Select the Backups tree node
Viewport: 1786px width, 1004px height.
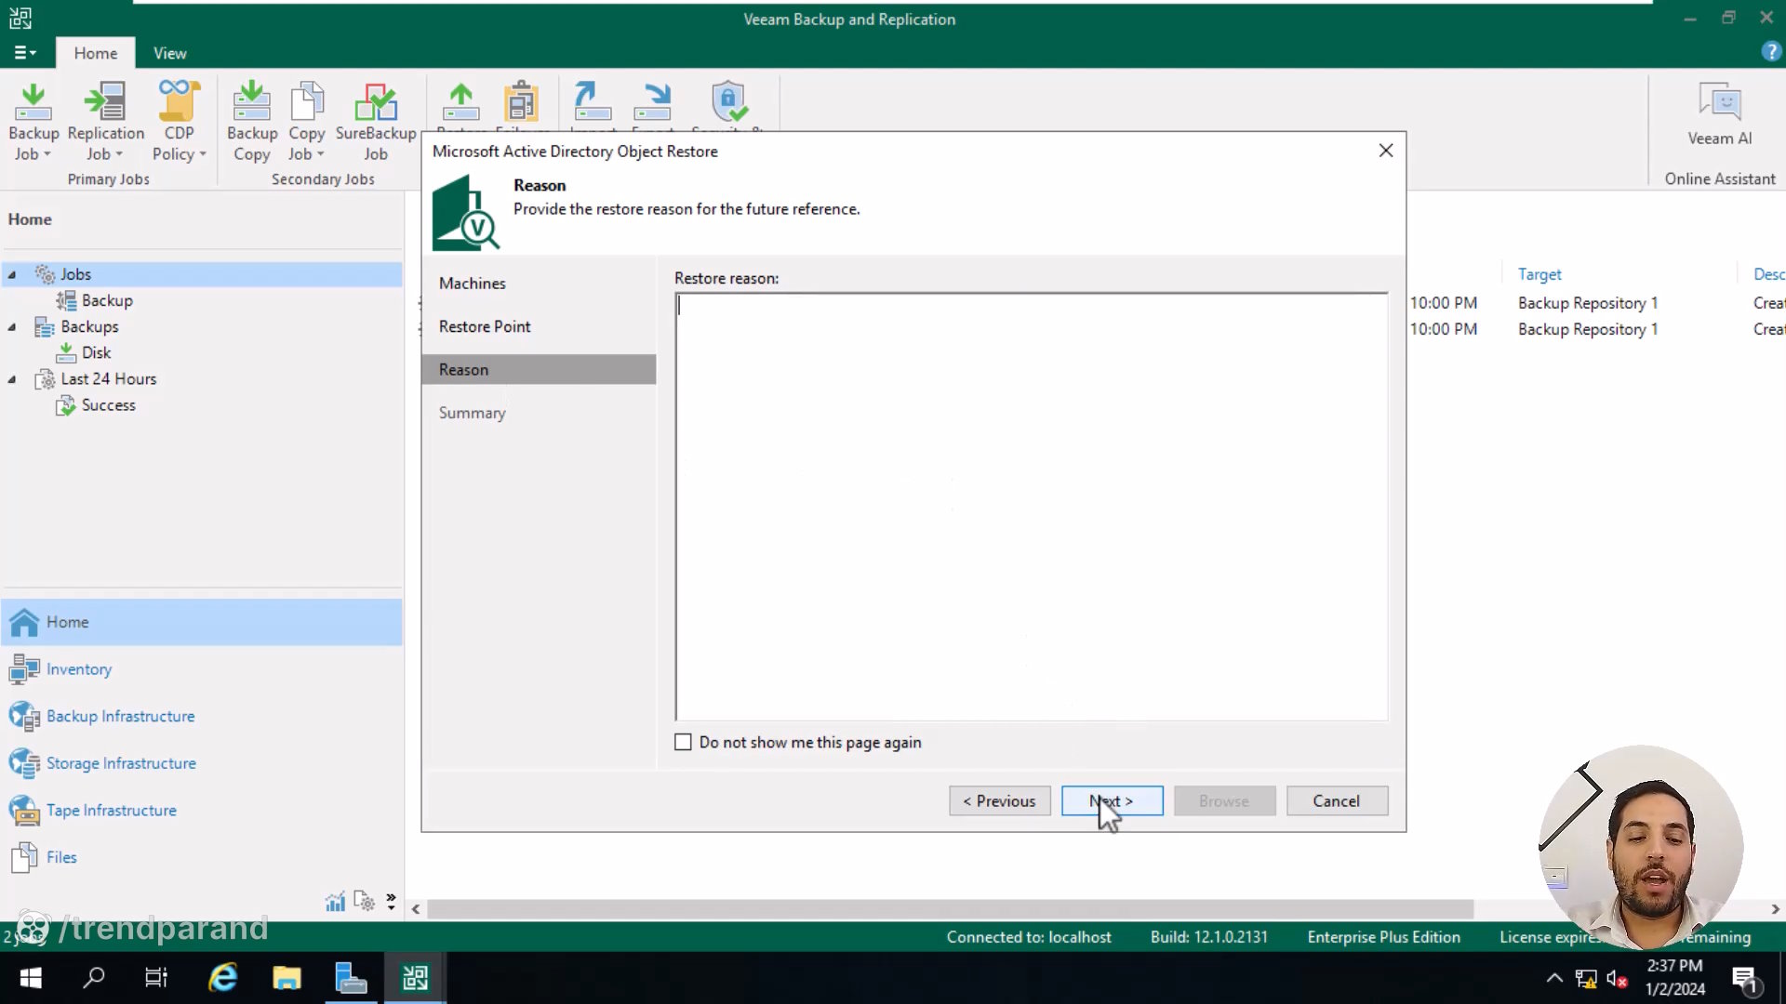pyautogui.click(x=89, y=326)
